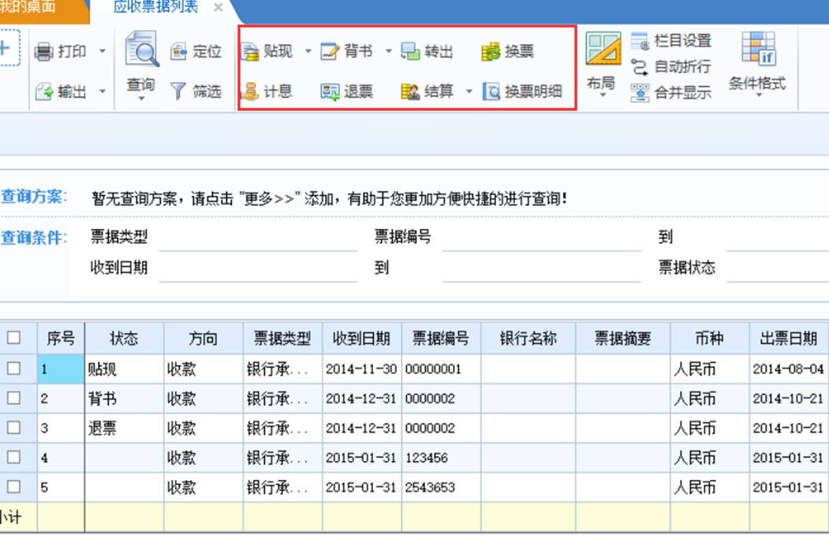Check the checkbox for row 1 贴现
Screen dimensions: 829x536
pos(13,369)
